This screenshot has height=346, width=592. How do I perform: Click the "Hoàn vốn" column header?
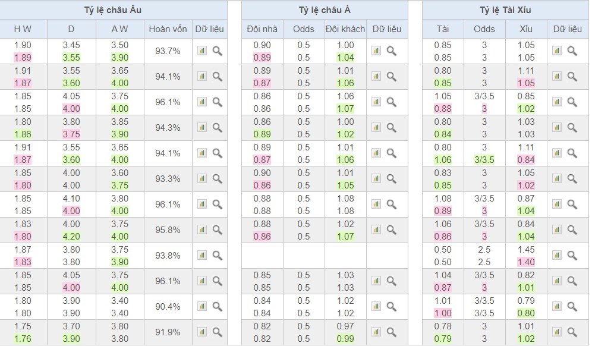point(168,29)
